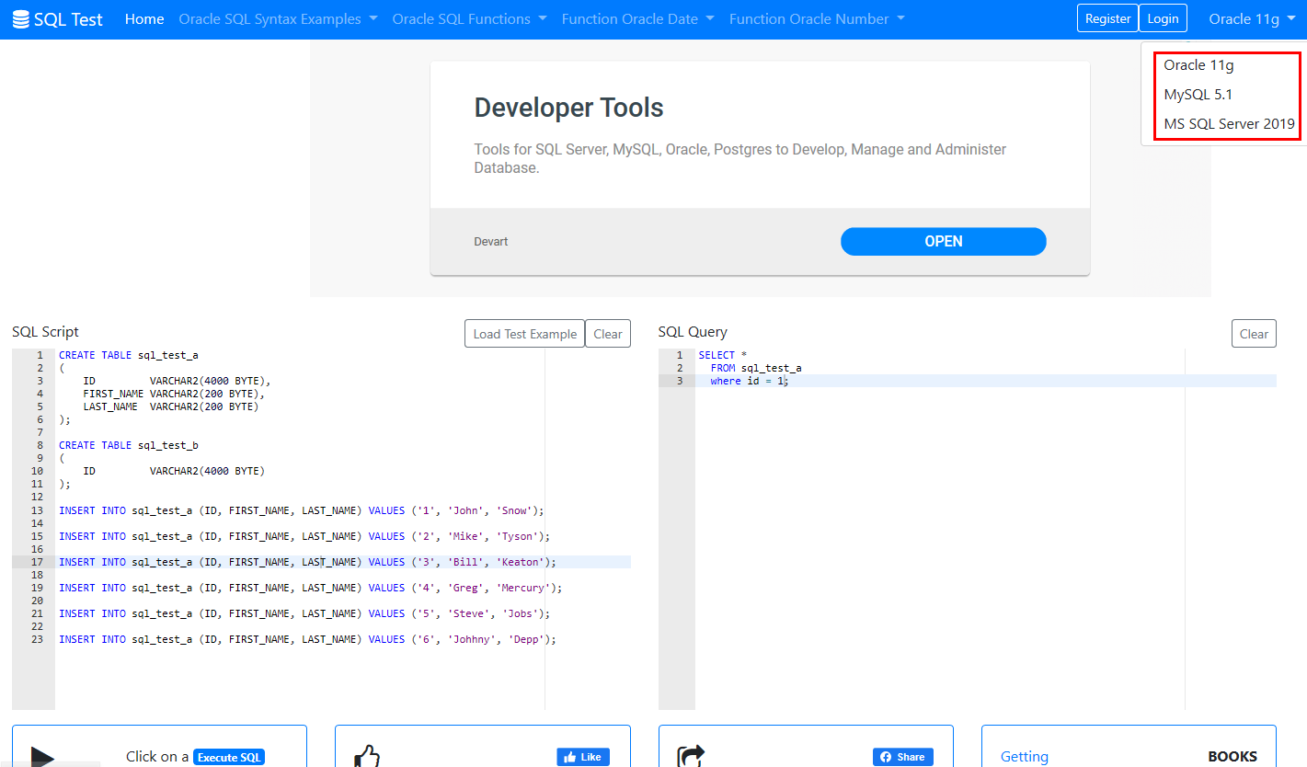Click the FIRST_NAME VARCHAR2(200 BYTE) column line

coord(174,394)
